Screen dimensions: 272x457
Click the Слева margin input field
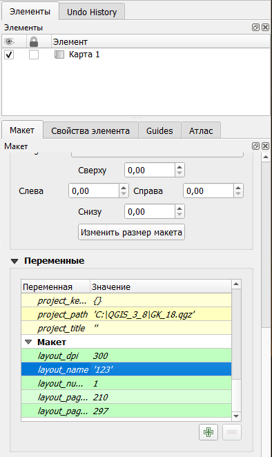[x=94, y=191]
